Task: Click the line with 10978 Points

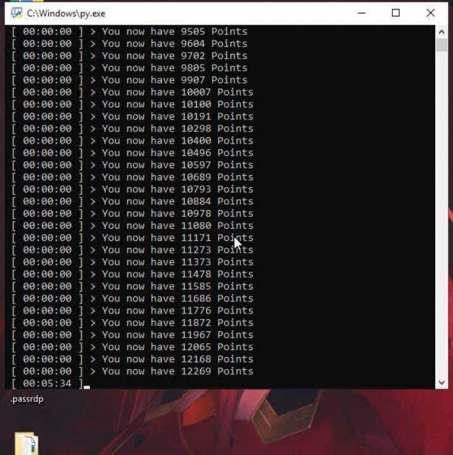Action: (132, 214)
